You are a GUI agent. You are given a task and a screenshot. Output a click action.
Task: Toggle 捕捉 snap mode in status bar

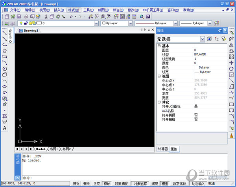76,183
